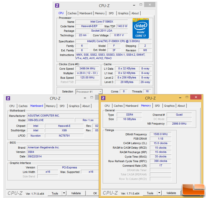Click the NB Frequency value 2999.9 MHz
Image resolution: width=206 pixels, height=198 pixels.
[179, 124]
